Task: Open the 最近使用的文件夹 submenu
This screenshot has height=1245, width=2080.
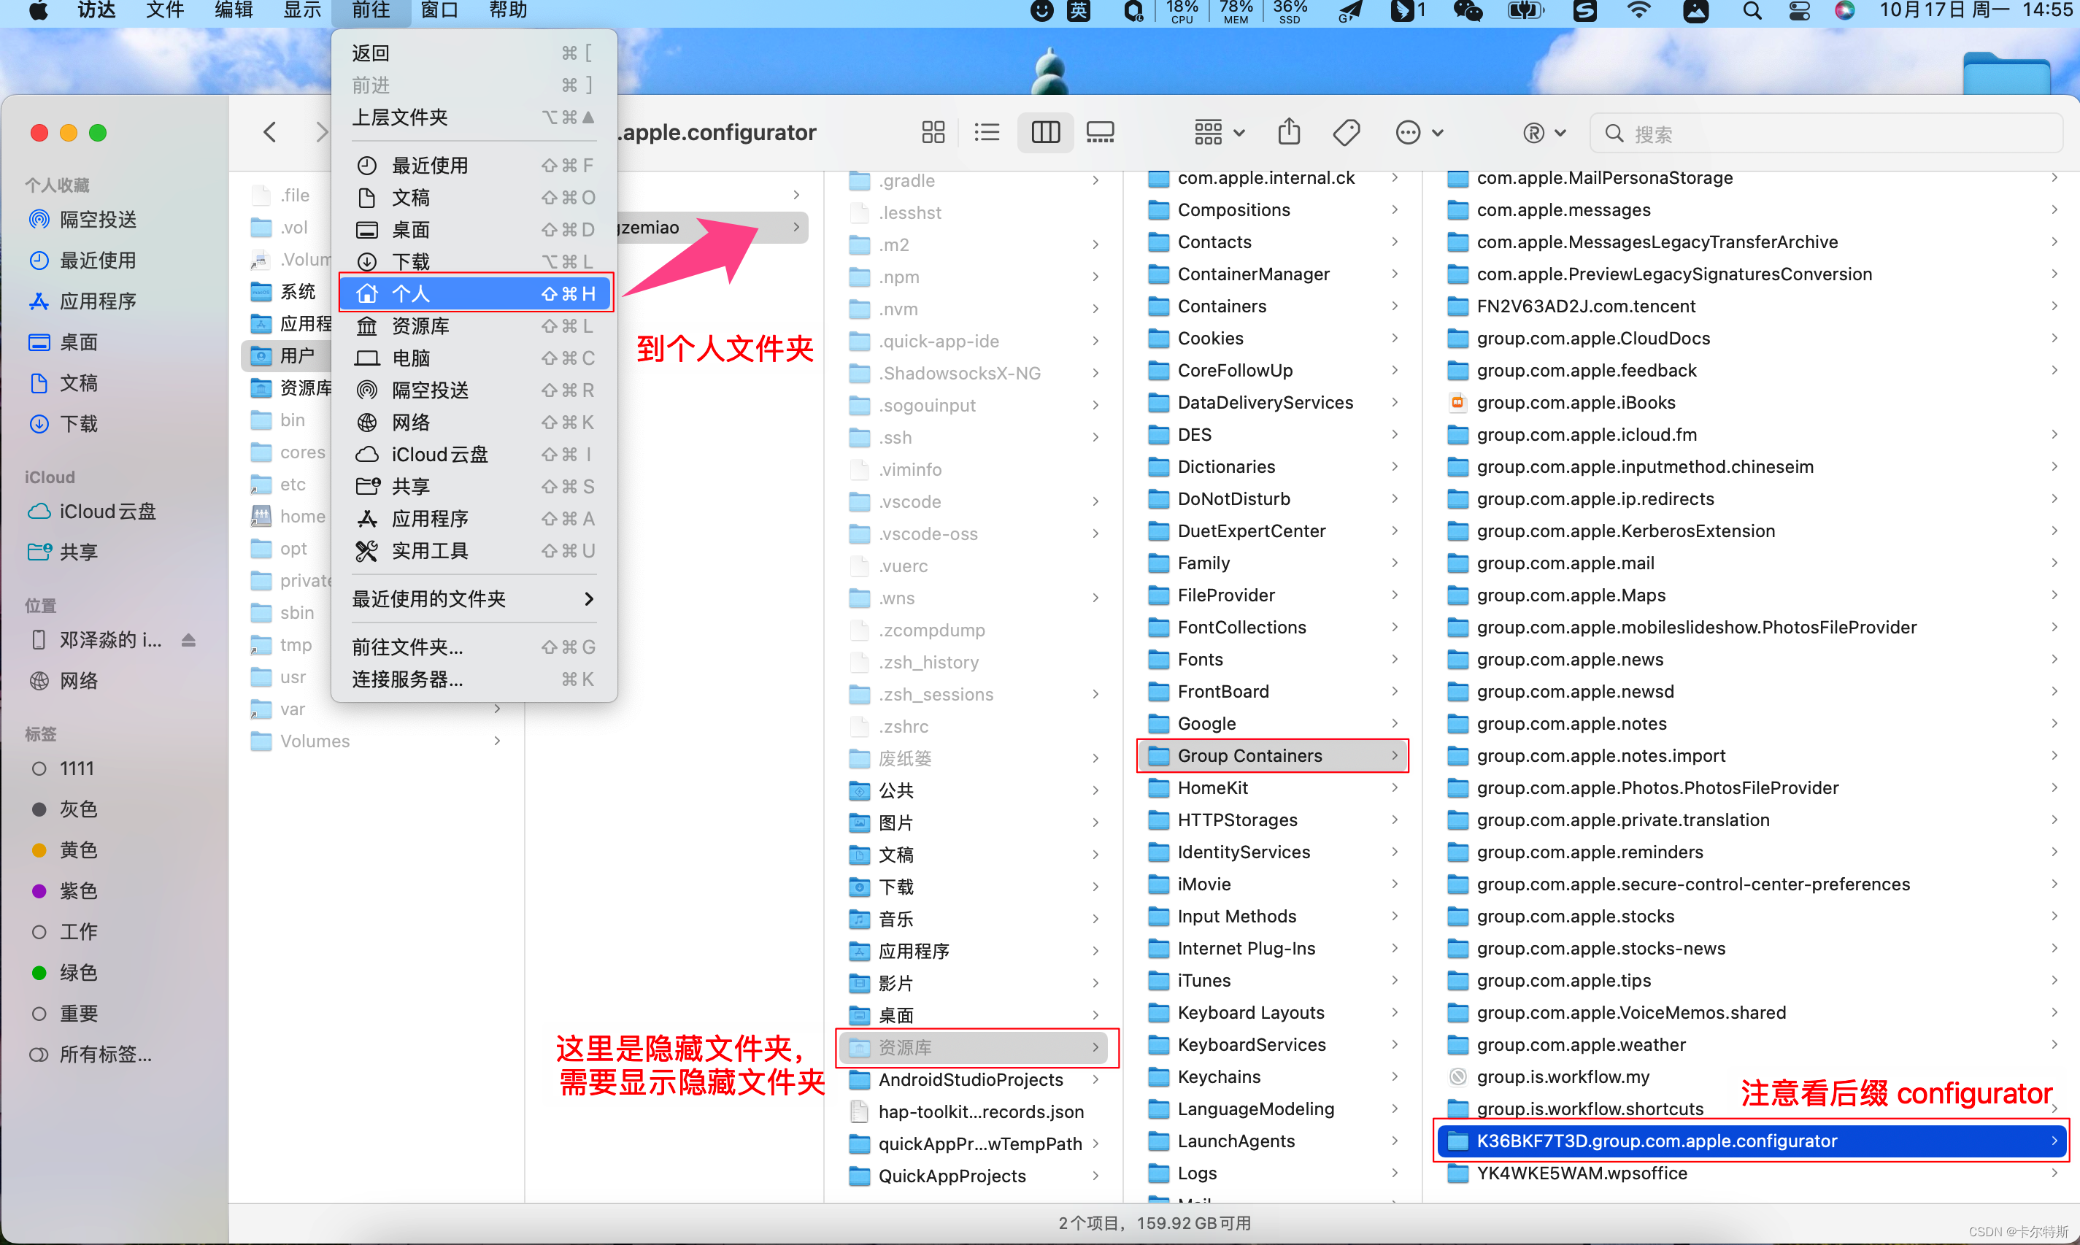Action: tap(428, 598)
